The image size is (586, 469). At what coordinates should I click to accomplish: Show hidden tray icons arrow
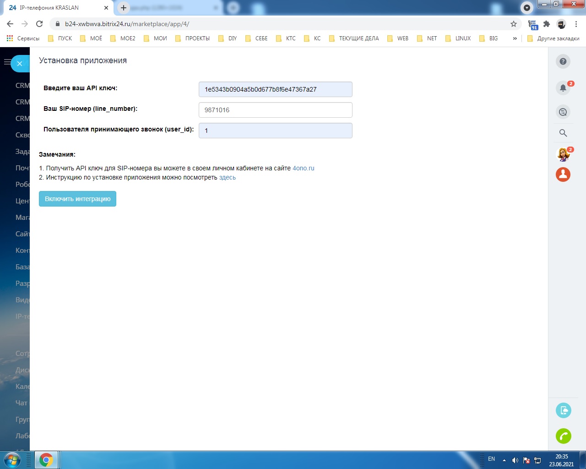click(504, 460)
